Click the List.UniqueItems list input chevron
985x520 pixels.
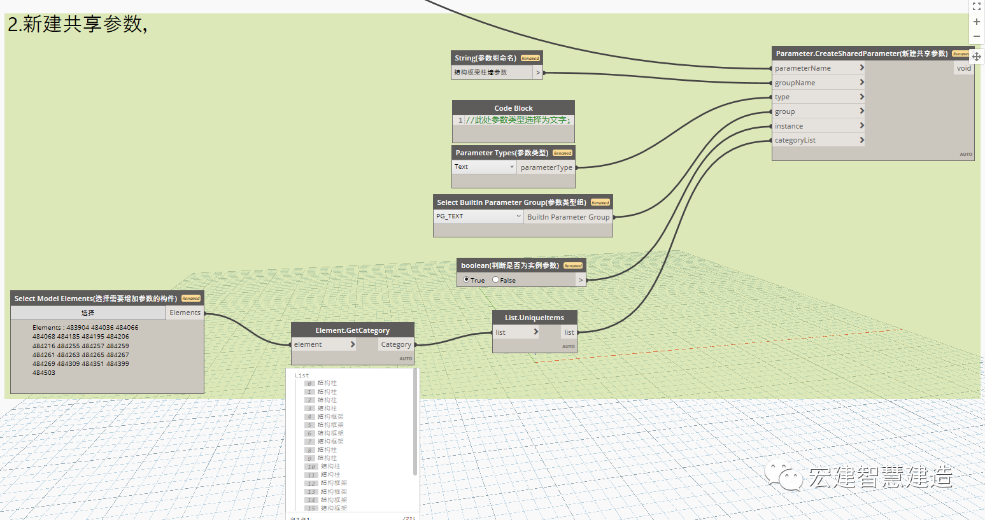pyautogui.click(x=535, y=332)
